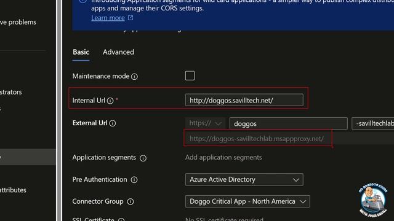Show info tooltip for Maintenance mode

[134, 76]
